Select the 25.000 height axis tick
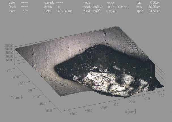172x122 pixels. pos(9,46)
